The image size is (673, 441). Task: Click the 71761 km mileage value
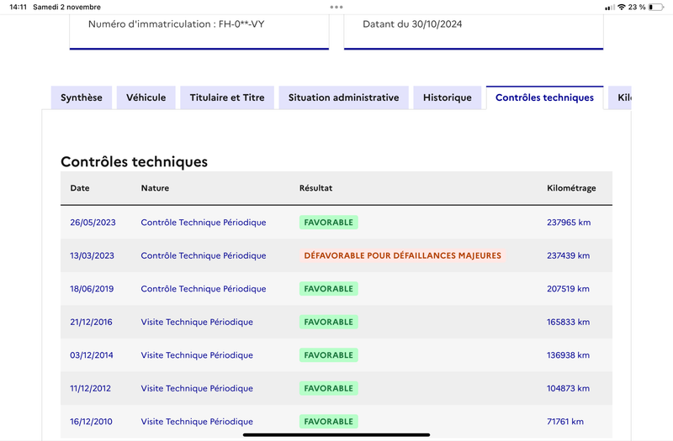(x=564, y=422)
